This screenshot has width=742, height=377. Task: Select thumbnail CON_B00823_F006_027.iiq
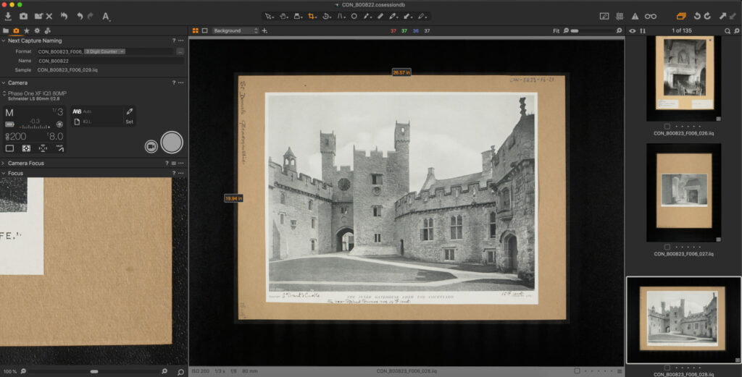pos(684,192)
